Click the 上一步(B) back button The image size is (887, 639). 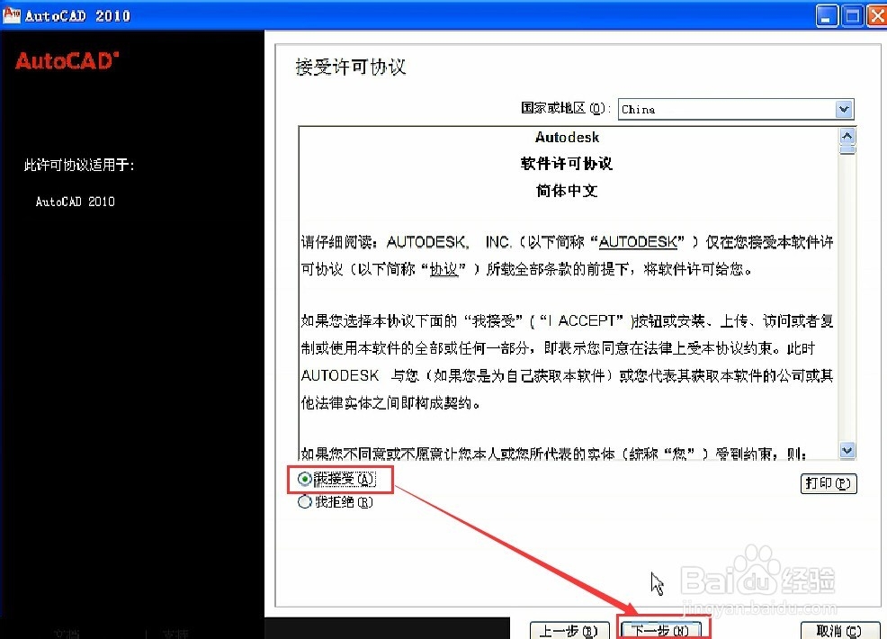(569, 630)
